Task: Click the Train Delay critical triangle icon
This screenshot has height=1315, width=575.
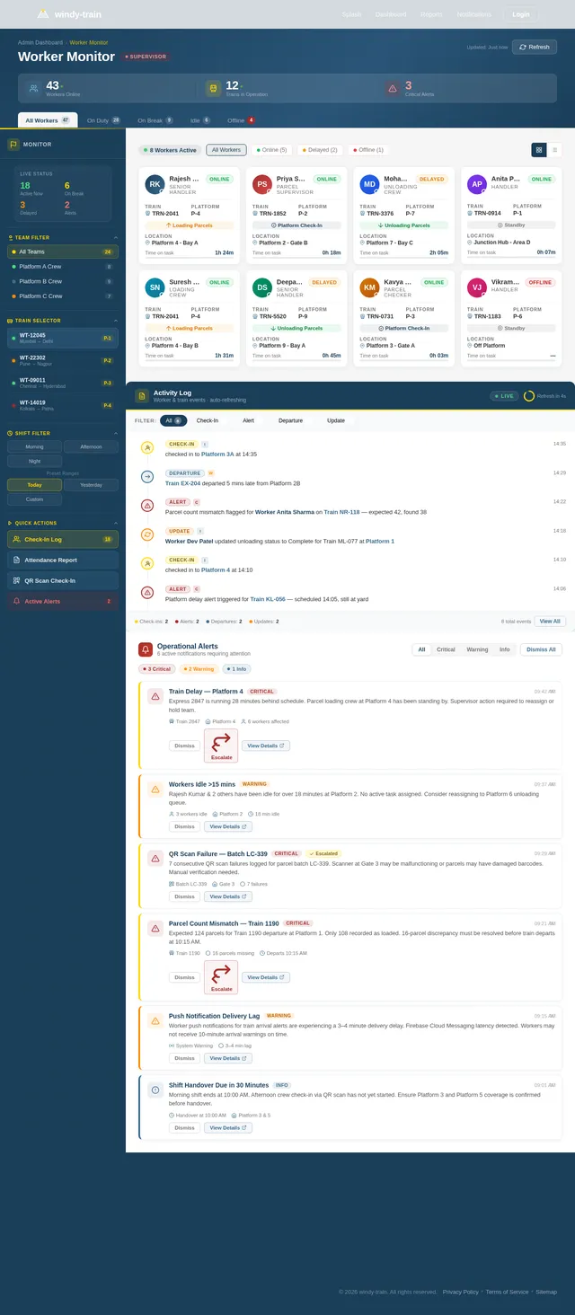Action: (155, 696)
